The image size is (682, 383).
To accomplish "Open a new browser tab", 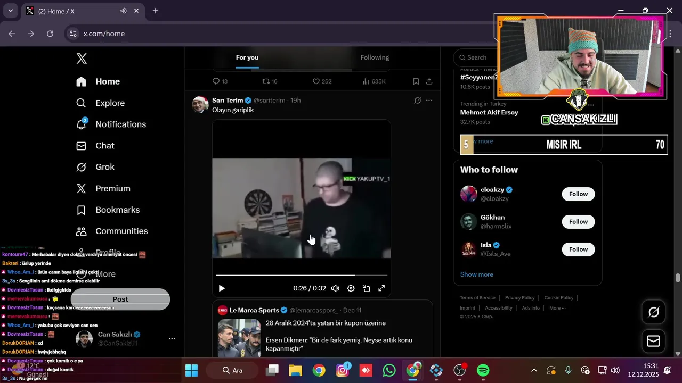I will click(156, 11).
